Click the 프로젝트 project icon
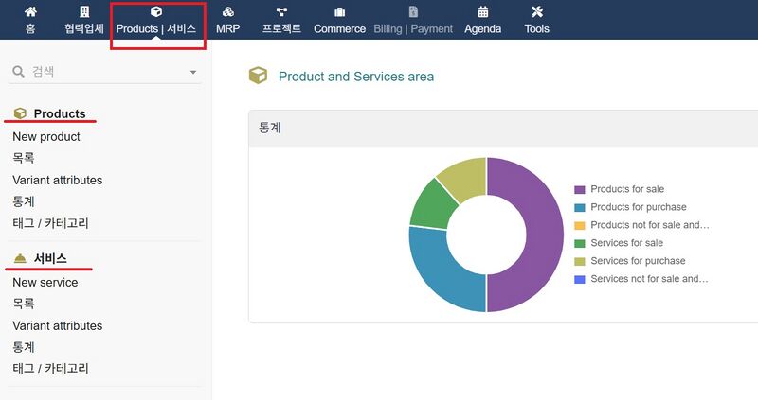 281,12
